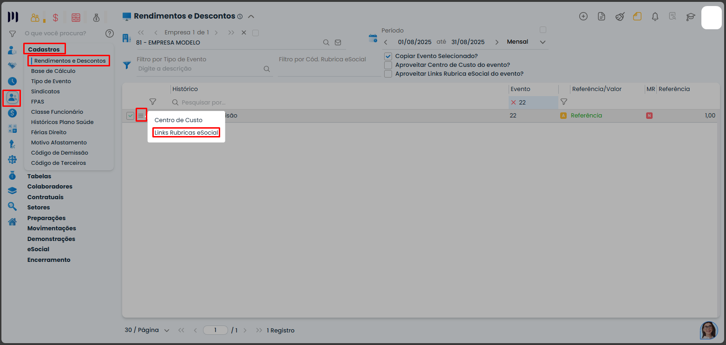Collapse header with chevron beside the title

(x=251, y=16)
